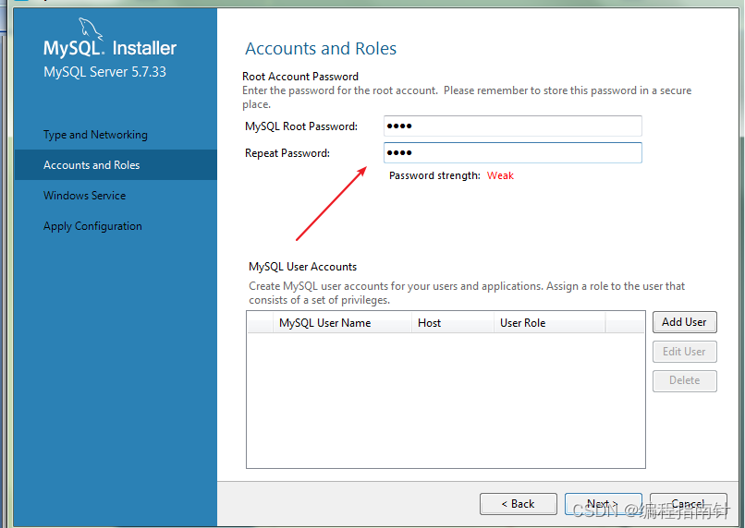
Task: Go back with the Back button
Action: click(x=519, y=504)
